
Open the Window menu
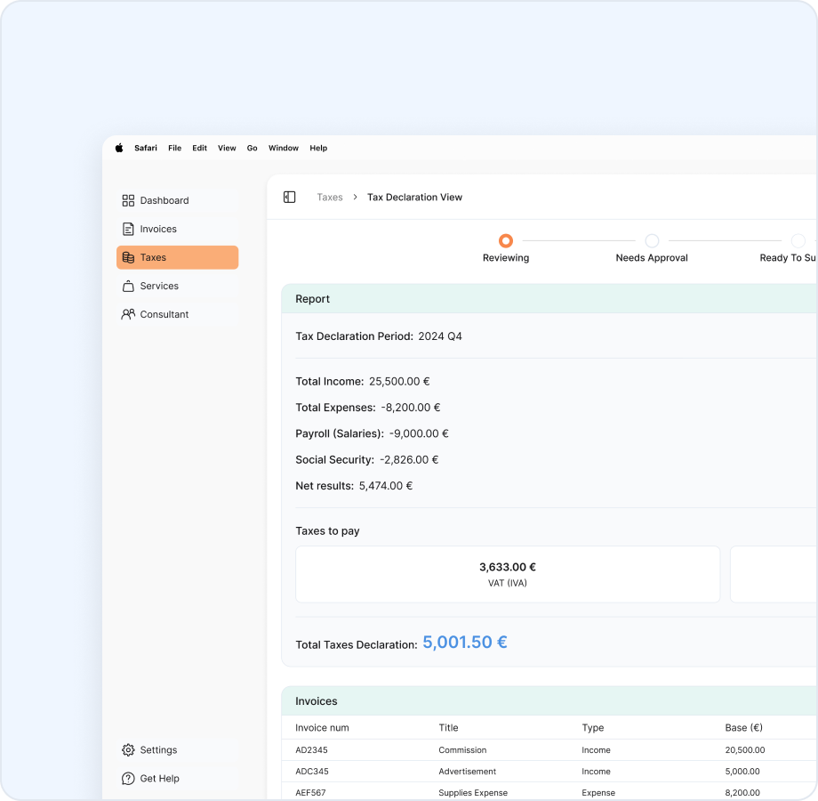pos(284,149)
